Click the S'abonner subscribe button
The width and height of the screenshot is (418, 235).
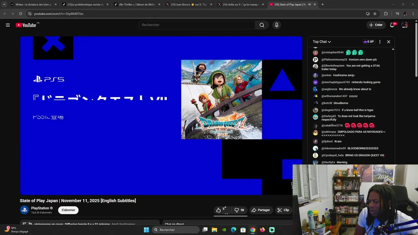pos(68,210)
